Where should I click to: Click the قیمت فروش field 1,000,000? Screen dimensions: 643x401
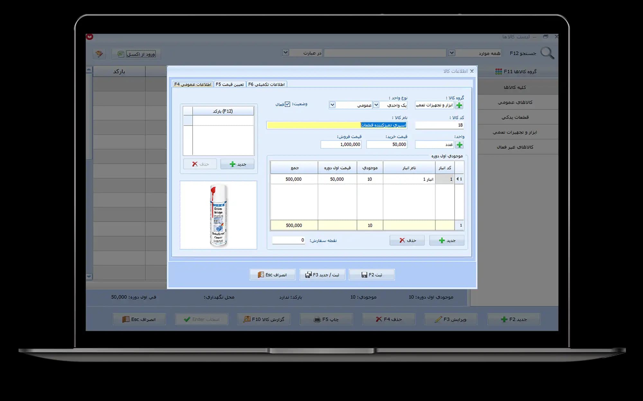341,144
